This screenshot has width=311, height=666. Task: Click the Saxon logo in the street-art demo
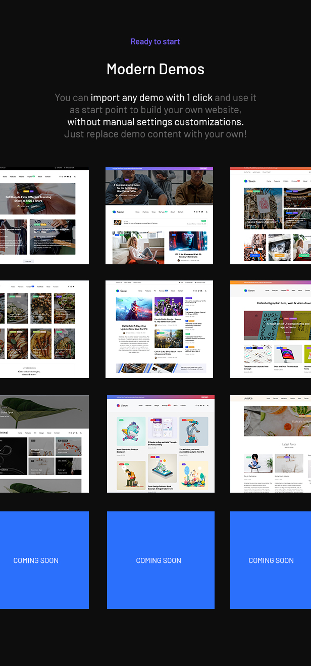tap(249, 180)
